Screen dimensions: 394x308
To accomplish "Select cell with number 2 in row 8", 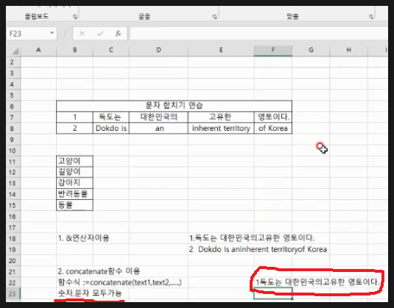I will (74, 129).
